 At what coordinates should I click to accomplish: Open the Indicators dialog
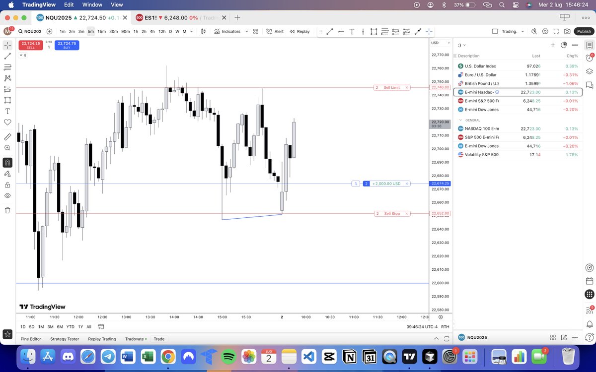(227, 31)
